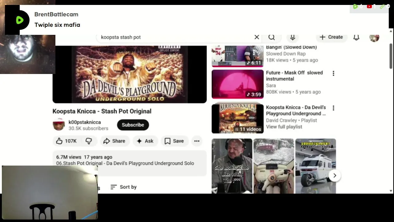Open more actions three-dot menu under video

pos(197,141)
